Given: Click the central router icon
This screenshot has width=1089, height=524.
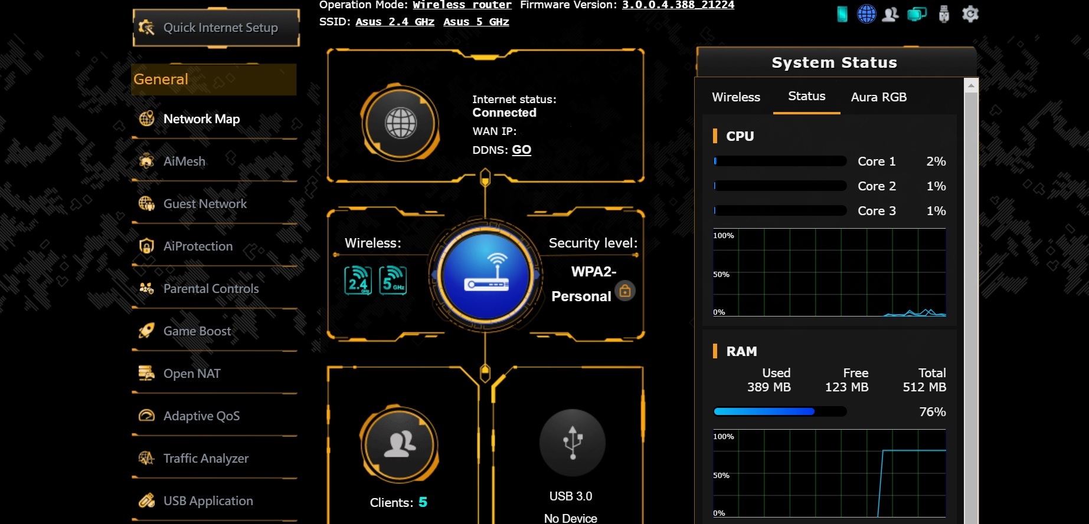Looking at the screenshot, I should click(x=485, y=275).
